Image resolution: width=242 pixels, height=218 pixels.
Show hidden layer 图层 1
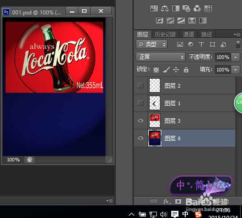tap(141, 103)
